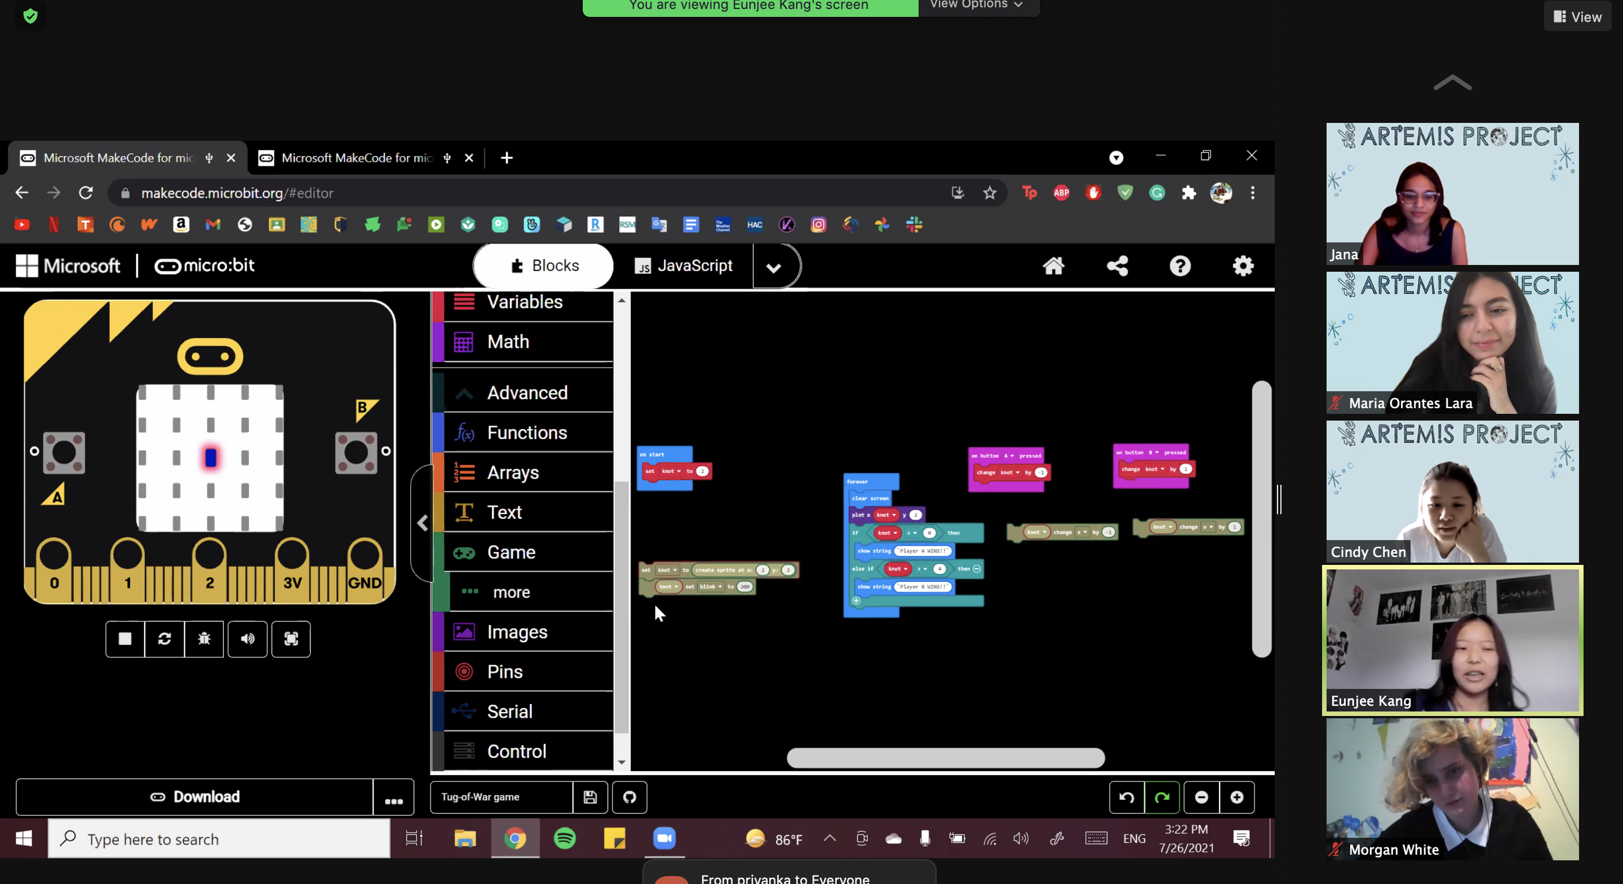
Task: Open the GitHub repository button
Action: pyautogui.click(x=629, y=797)
